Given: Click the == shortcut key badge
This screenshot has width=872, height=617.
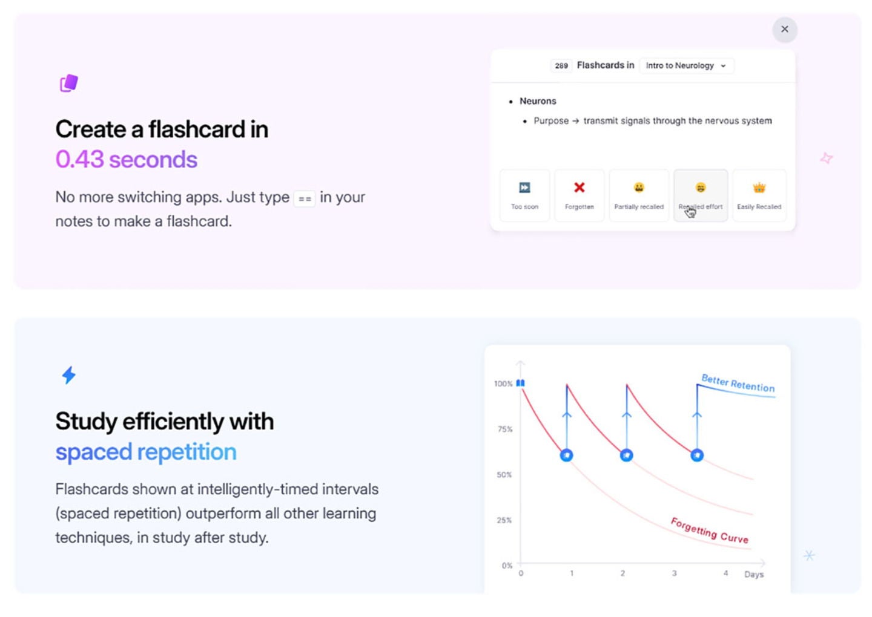Looking at the screenshot, I should [305, 198].
